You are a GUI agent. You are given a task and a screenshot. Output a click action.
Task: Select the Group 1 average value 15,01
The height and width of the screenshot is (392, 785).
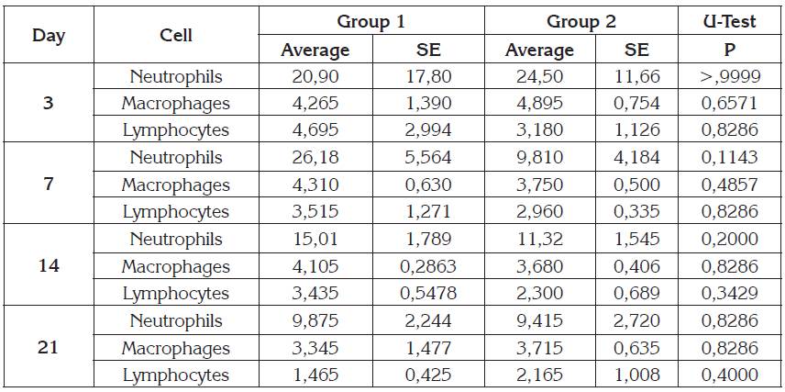[x=315, y=240]
